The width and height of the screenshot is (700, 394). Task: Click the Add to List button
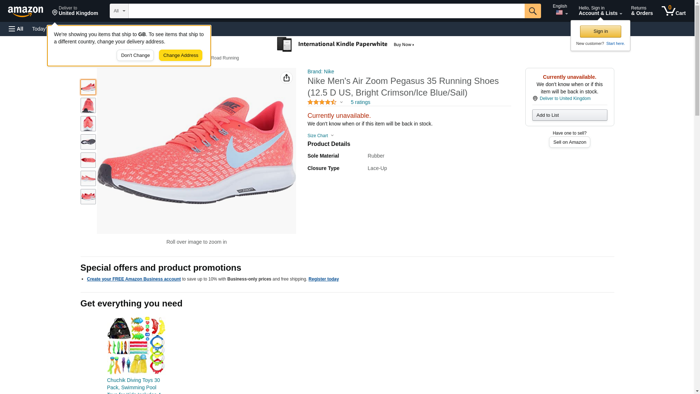click(569, 115)
